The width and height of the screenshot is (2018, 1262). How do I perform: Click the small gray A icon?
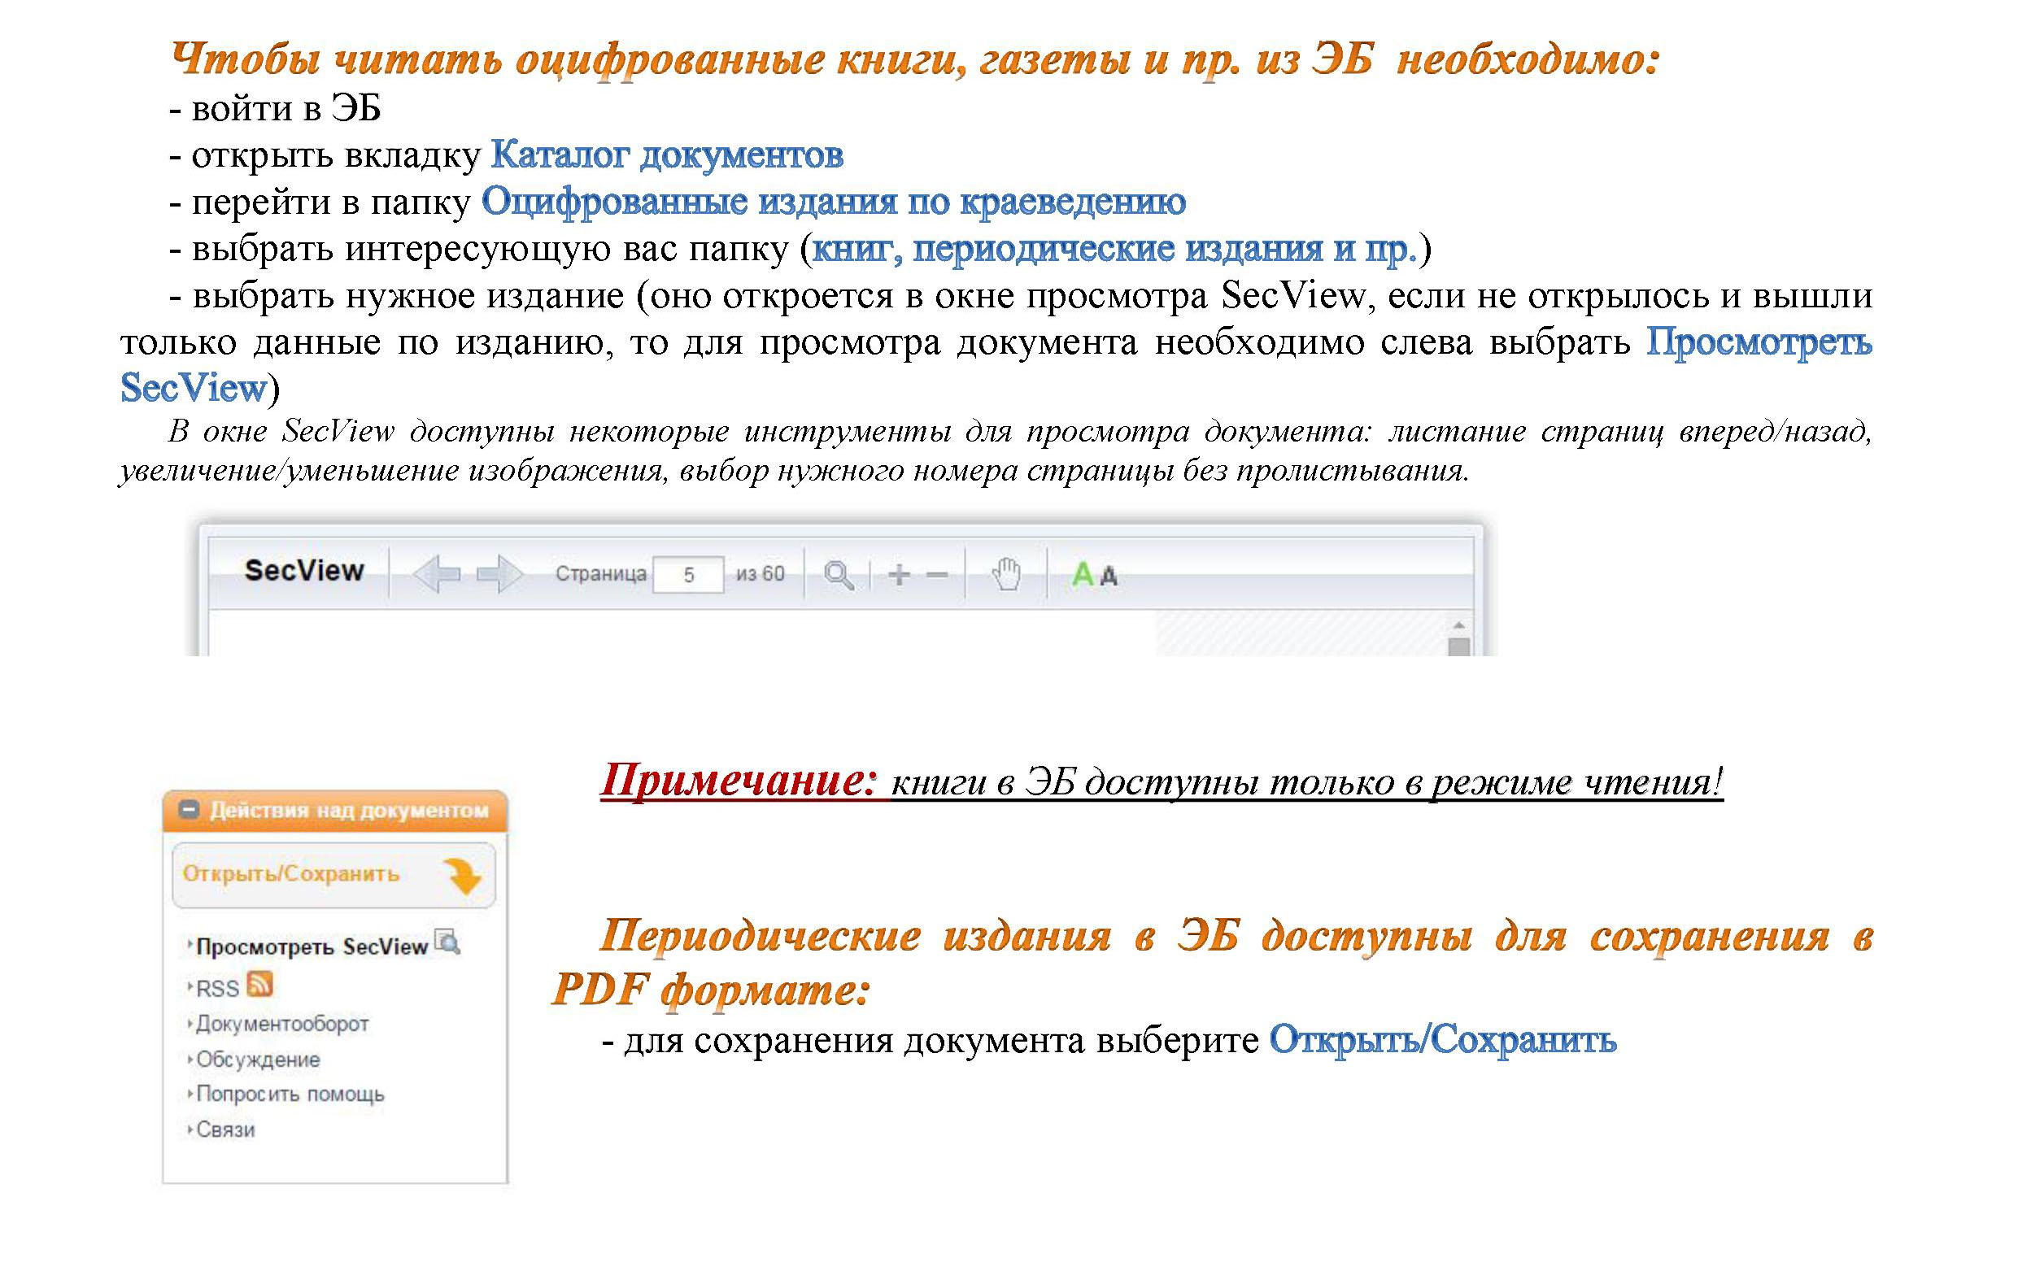pos(1109,576)
